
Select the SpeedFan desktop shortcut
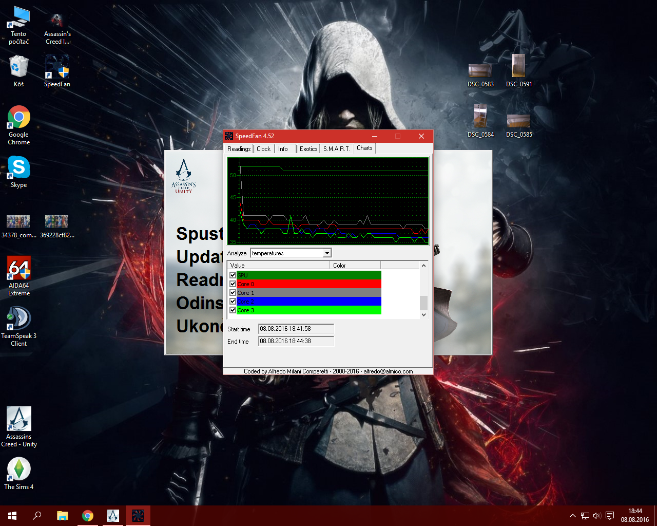click(x=57, y=71)
